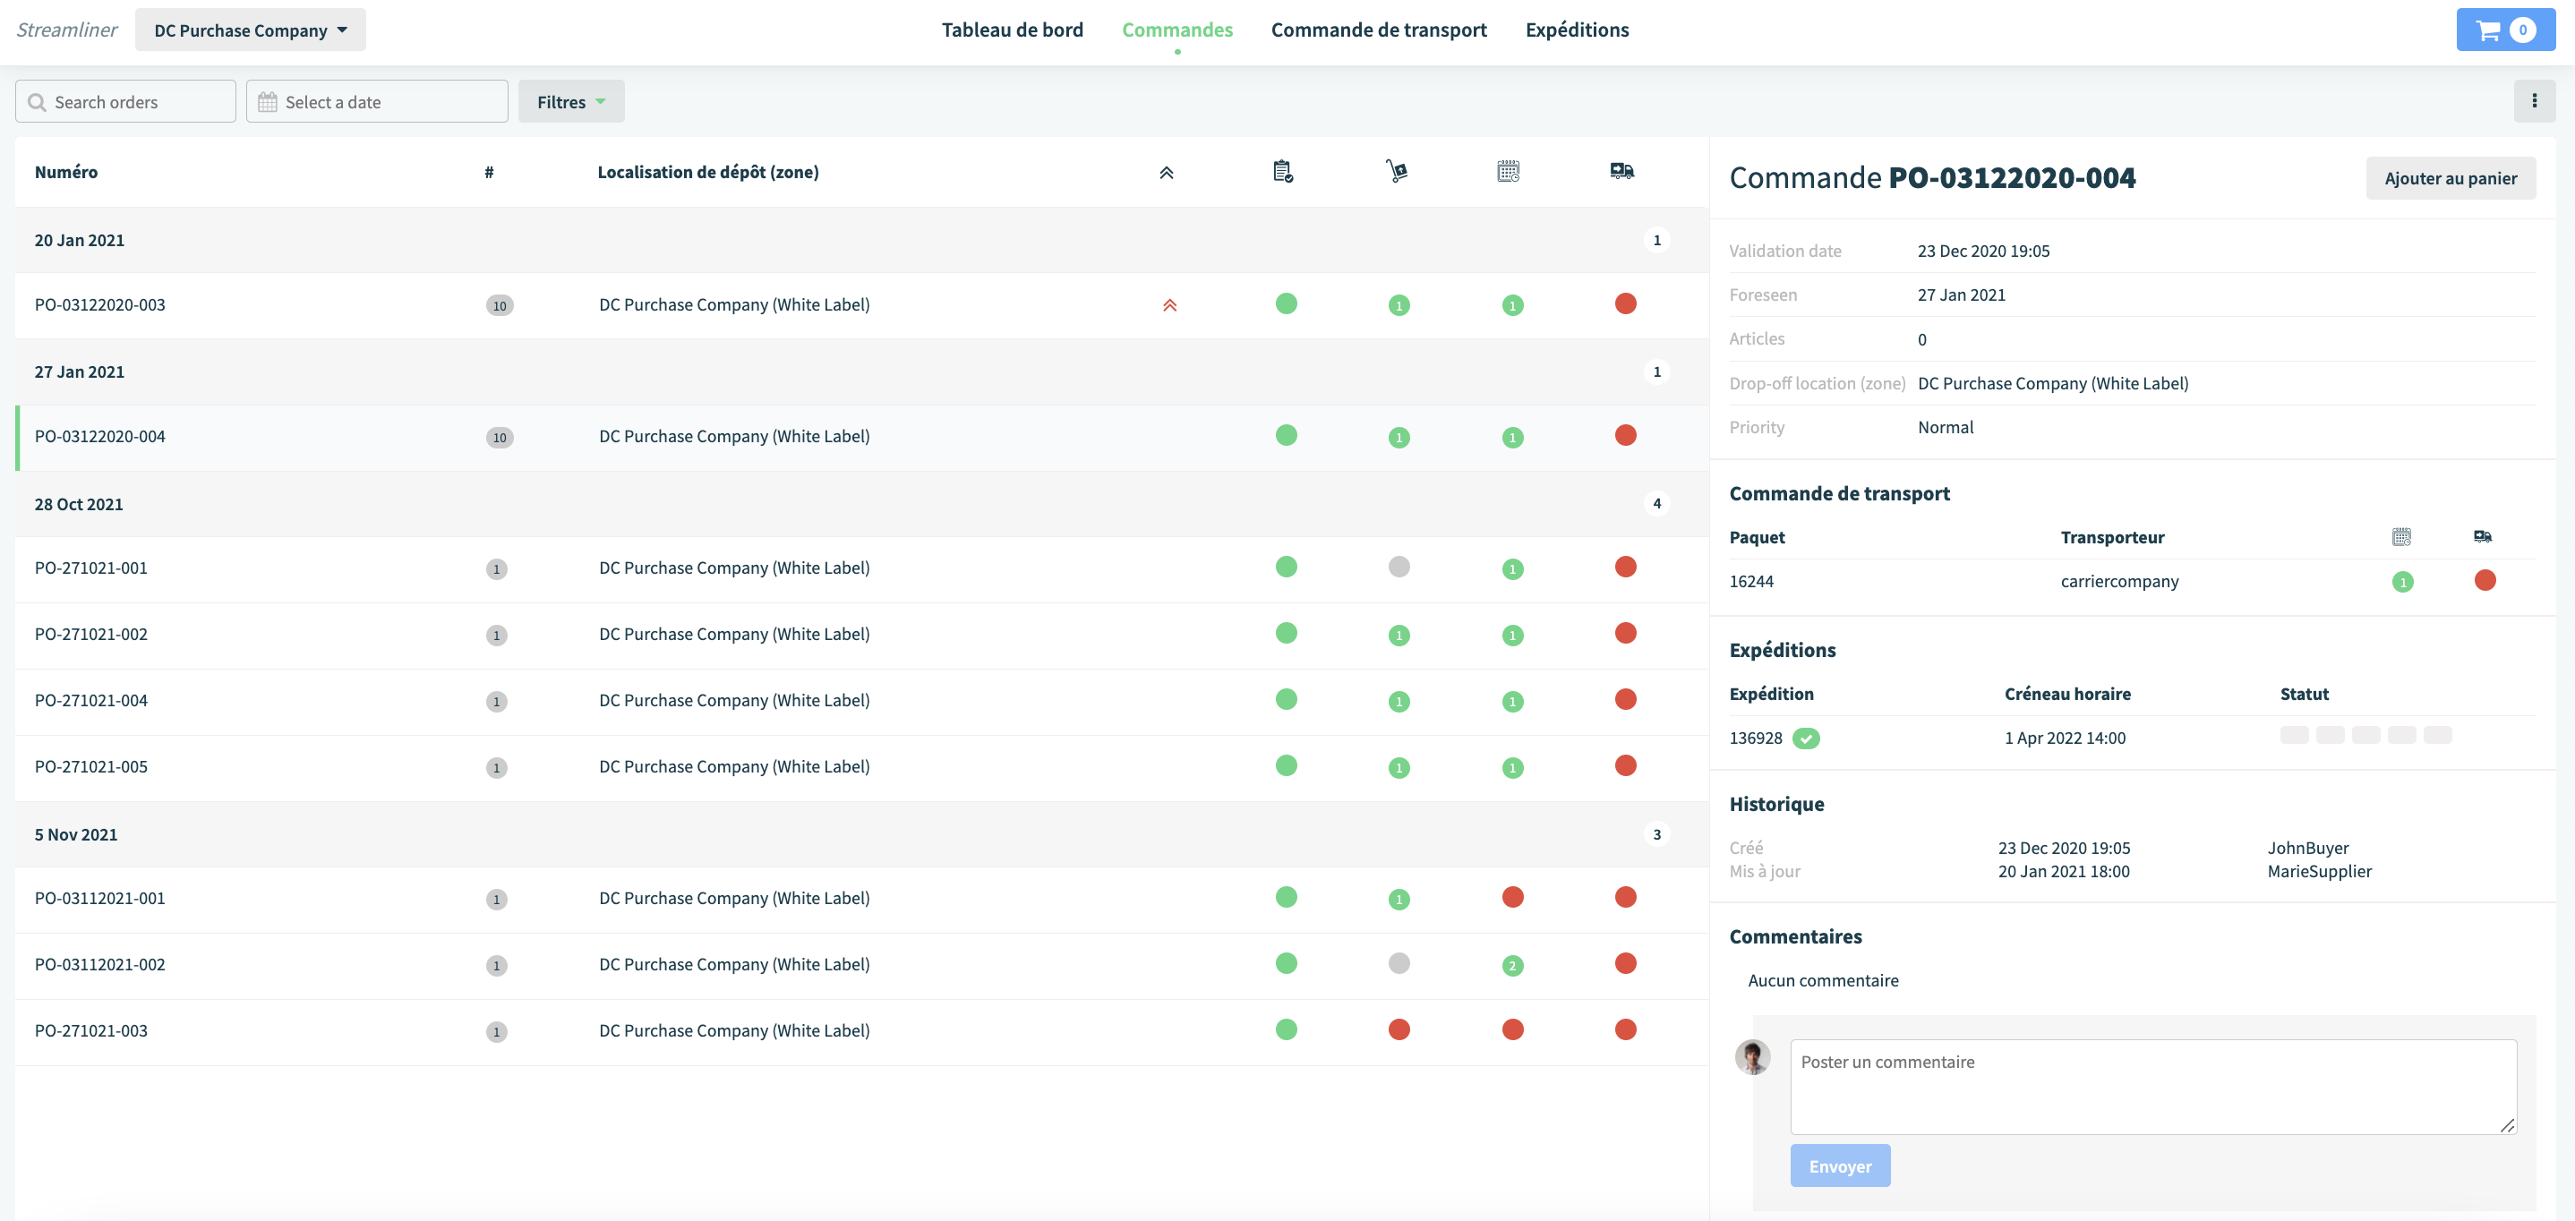Click the priority double-chevron column header icon
2575x1221 pixels.
[1167, 173]
